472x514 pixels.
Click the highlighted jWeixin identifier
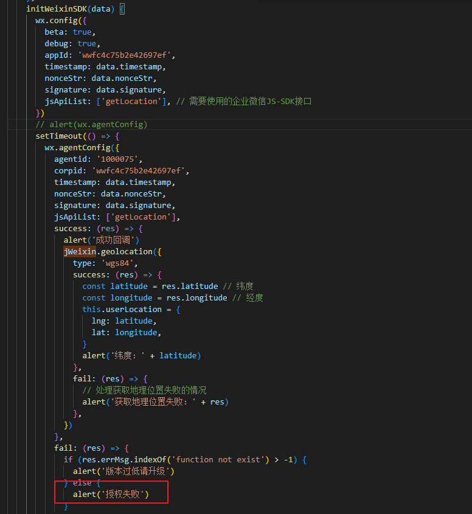click(80, 252)
